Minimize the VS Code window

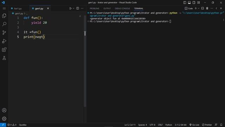coord(205,2)
